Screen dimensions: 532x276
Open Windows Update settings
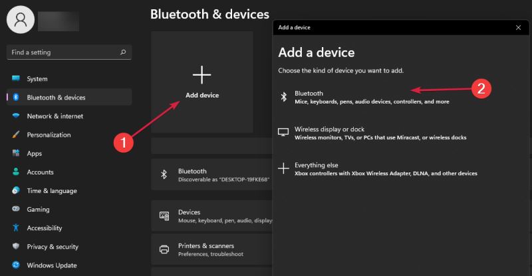point(50,265)
